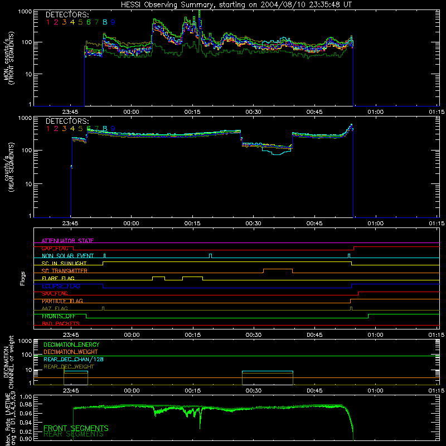Click the SAA_FLAG label
This screenshot has height=446, width=446.
55,294
